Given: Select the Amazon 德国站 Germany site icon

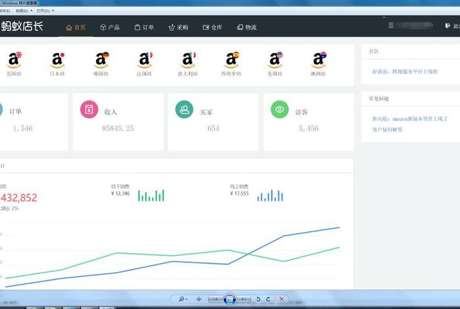Looking at the screenshot, I should coord(101,60).
